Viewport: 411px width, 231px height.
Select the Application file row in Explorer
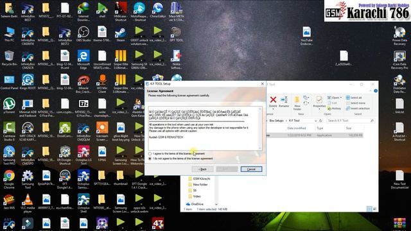click(x=315, y=135)
